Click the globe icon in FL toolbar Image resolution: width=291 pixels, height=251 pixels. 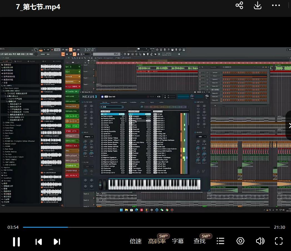(179, 54)
